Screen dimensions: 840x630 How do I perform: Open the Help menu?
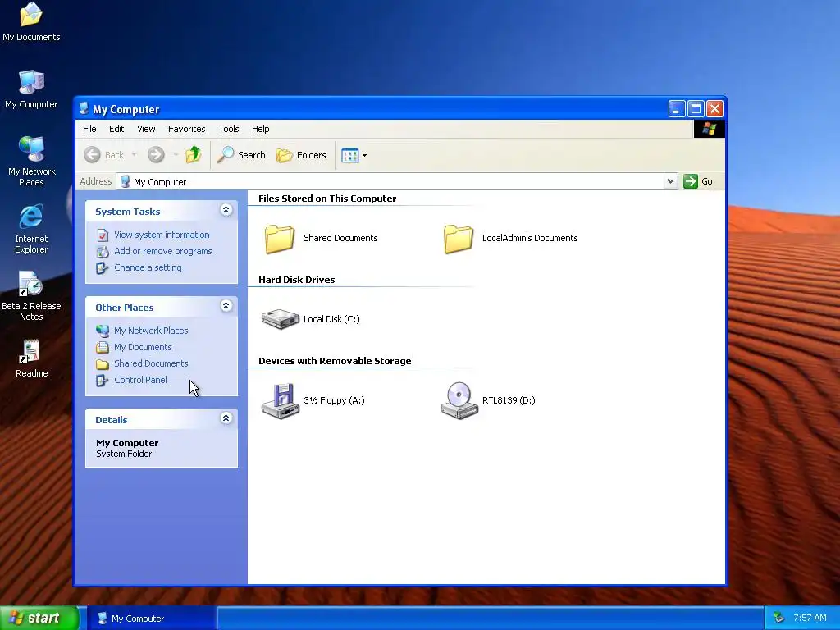point(260,129)
